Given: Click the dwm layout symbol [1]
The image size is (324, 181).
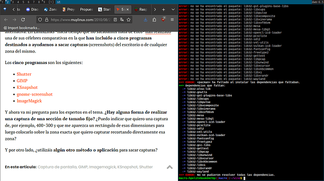Looking at the screenshot, I should click(51, 2).
